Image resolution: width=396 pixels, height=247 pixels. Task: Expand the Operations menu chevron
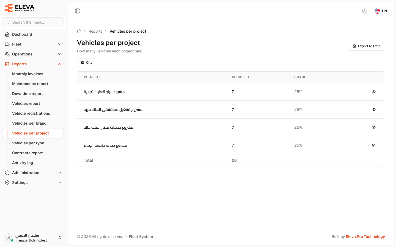[x=60, y=54]
